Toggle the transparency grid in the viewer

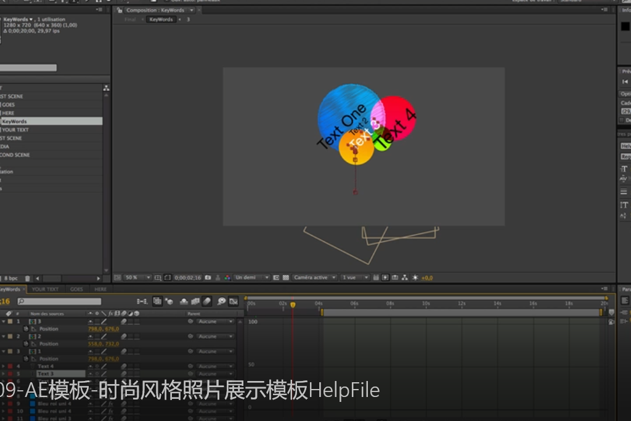(286, 278)
